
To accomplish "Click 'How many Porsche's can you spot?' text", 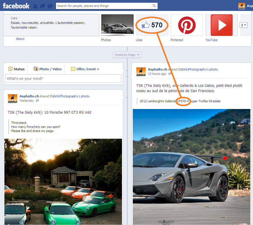I will [x=36, y=127].
